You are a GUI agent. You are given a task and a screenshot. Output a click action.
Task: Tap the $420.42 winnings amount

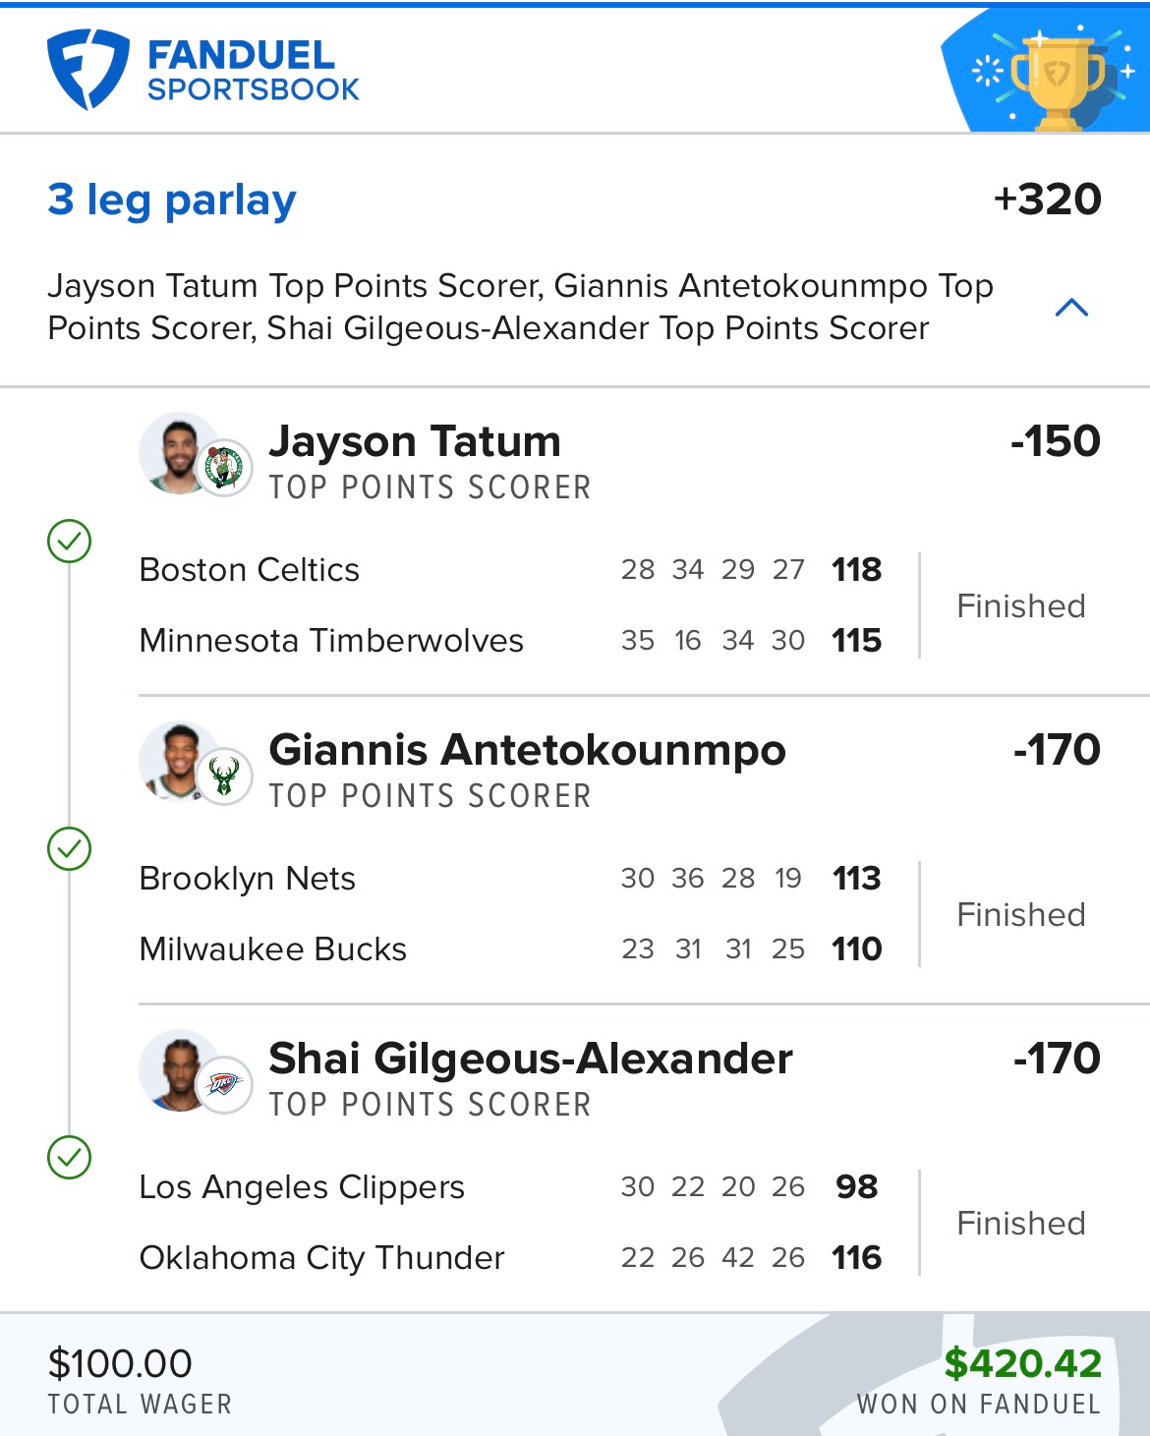point(1022,1363)
